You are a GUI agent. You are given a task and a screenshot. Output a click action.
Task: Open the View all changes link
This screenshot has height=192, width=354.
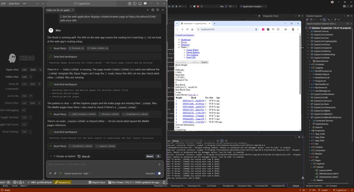[86, 156]
